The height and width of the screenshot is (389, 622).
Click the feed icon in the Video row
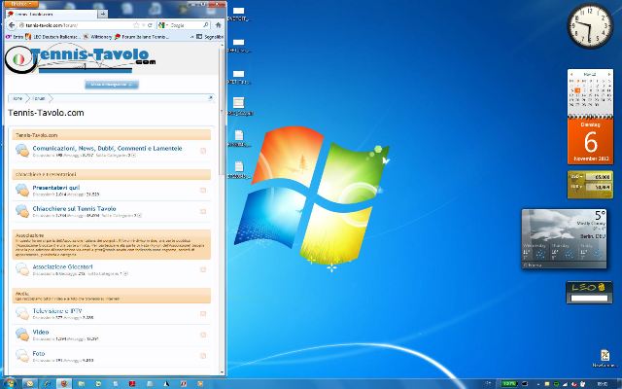click(203, 335)
